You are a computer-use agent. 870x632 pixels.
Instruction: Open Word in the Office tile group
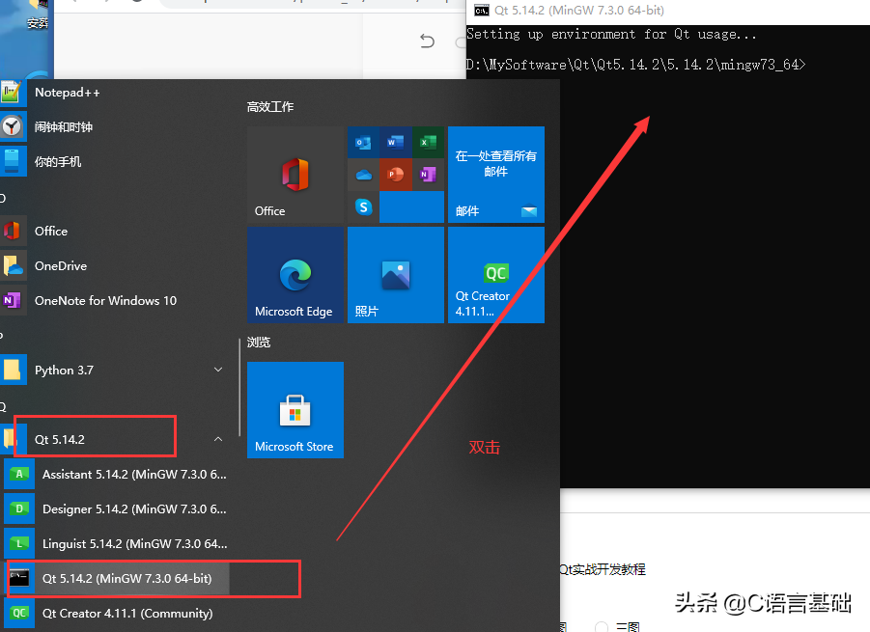(396, 143)
